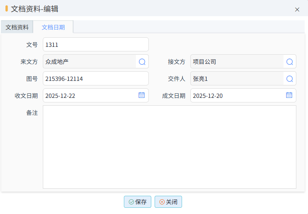Viewport: 308px width, 214px height.
Task: Focus the 图号 input with 215396-12114
Action: (96, 79)
